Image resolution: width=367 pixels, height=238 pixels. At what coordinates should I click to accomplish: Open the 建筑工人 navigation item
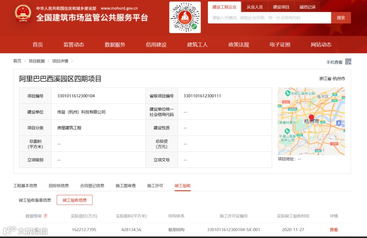(197, 45)
